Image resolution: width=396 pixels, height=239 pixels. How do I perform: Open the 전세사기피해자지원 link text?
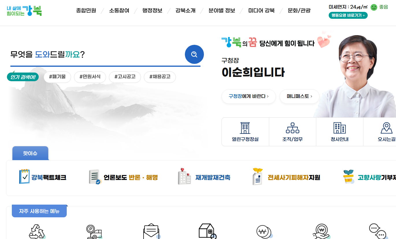tap(294, 177)
